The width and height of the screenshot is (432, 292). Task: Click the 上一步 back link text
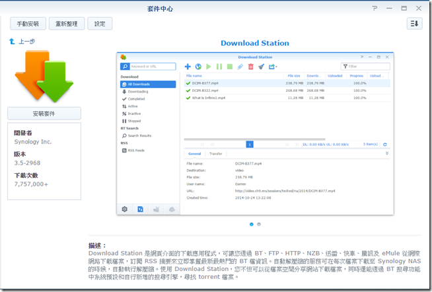(26, 42)
